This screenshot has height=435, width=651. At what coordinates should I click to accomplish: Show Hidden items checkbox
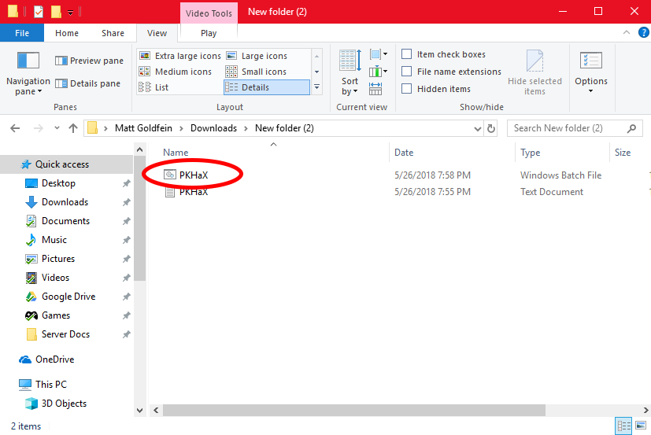407,89
